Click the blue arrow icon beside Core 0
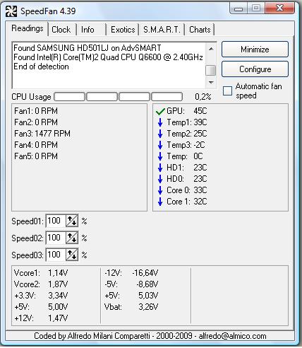The image size is (302, 348). click(160, 190)
